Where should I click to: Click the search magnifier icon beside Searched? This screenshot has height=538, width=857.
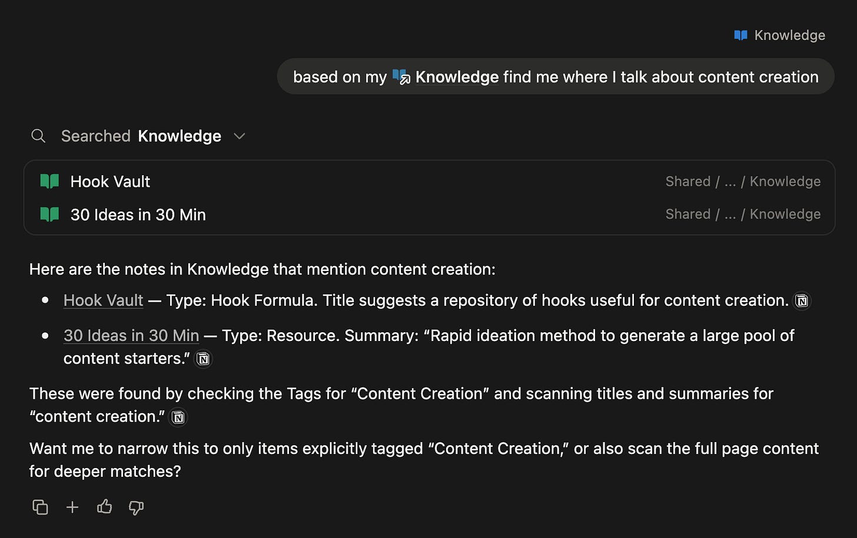pos(38,136)
